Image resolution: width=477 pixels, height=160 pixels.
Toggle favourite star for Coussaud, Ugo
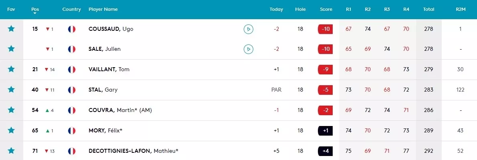11,29
